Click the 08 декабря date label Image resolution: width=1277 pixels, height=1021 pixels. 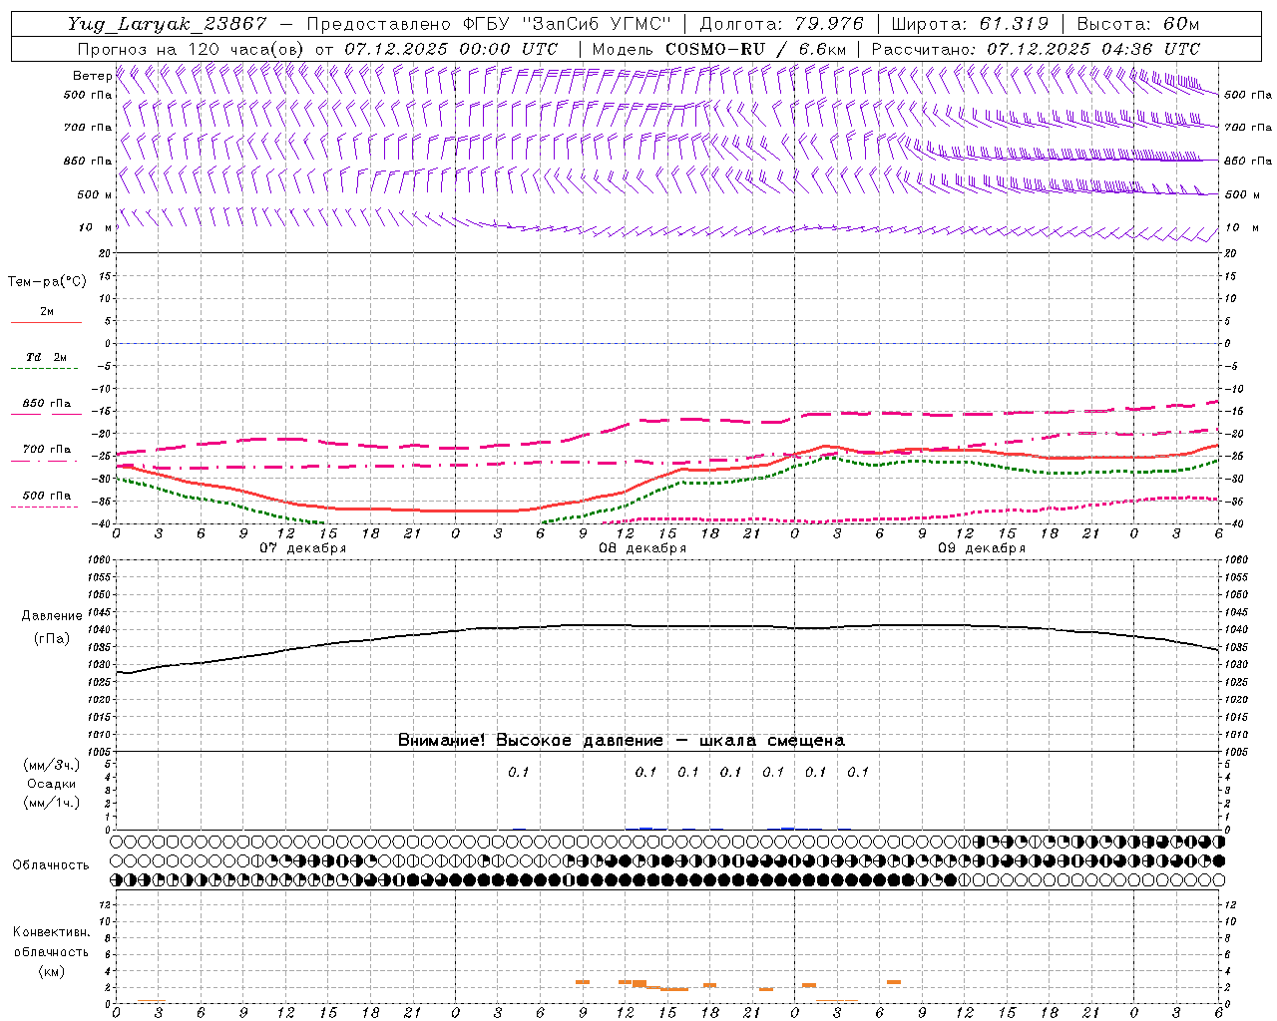click(x=642, y=548)
